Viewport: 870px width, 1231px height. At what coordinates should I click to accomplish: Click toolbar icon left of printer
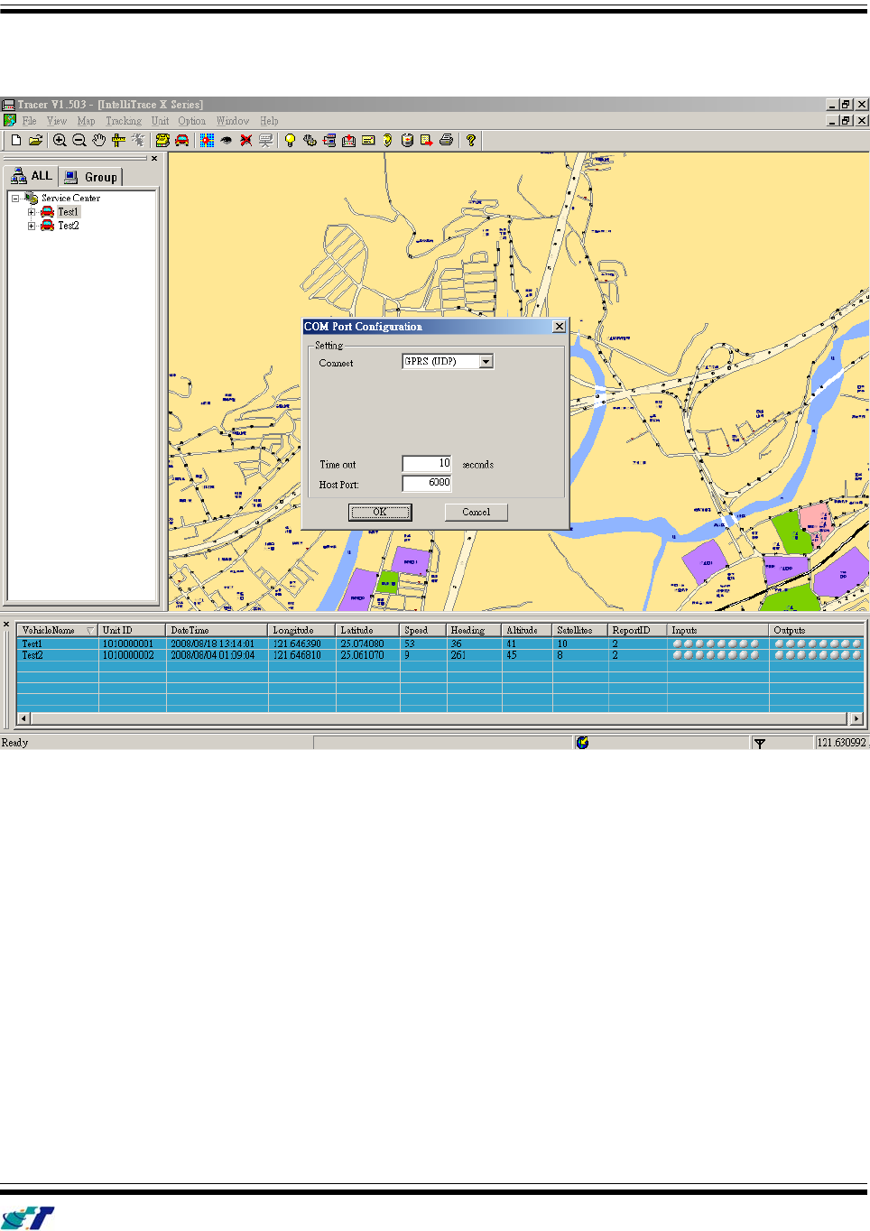tap(426, 140)
